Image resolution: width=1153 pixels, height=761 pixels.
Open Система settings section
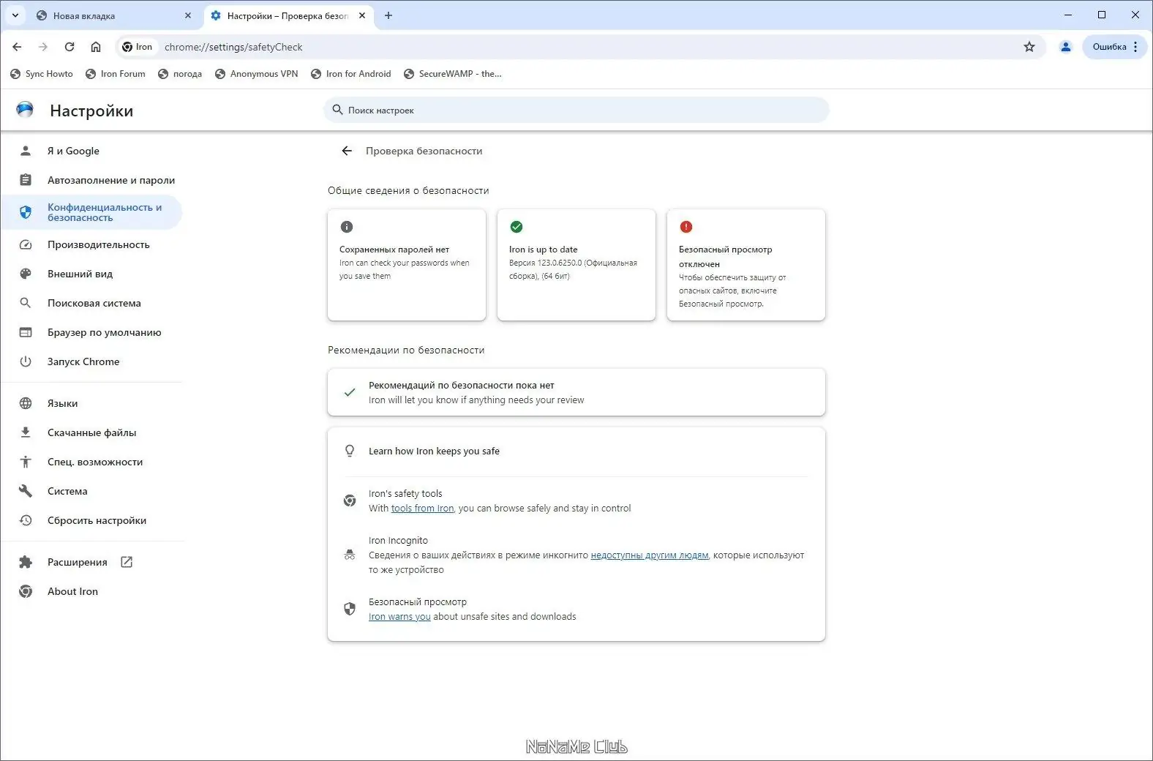coord(91,491)
